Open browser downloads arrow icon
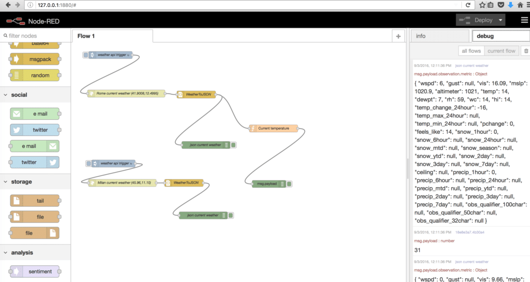 [x=510, y=5]
